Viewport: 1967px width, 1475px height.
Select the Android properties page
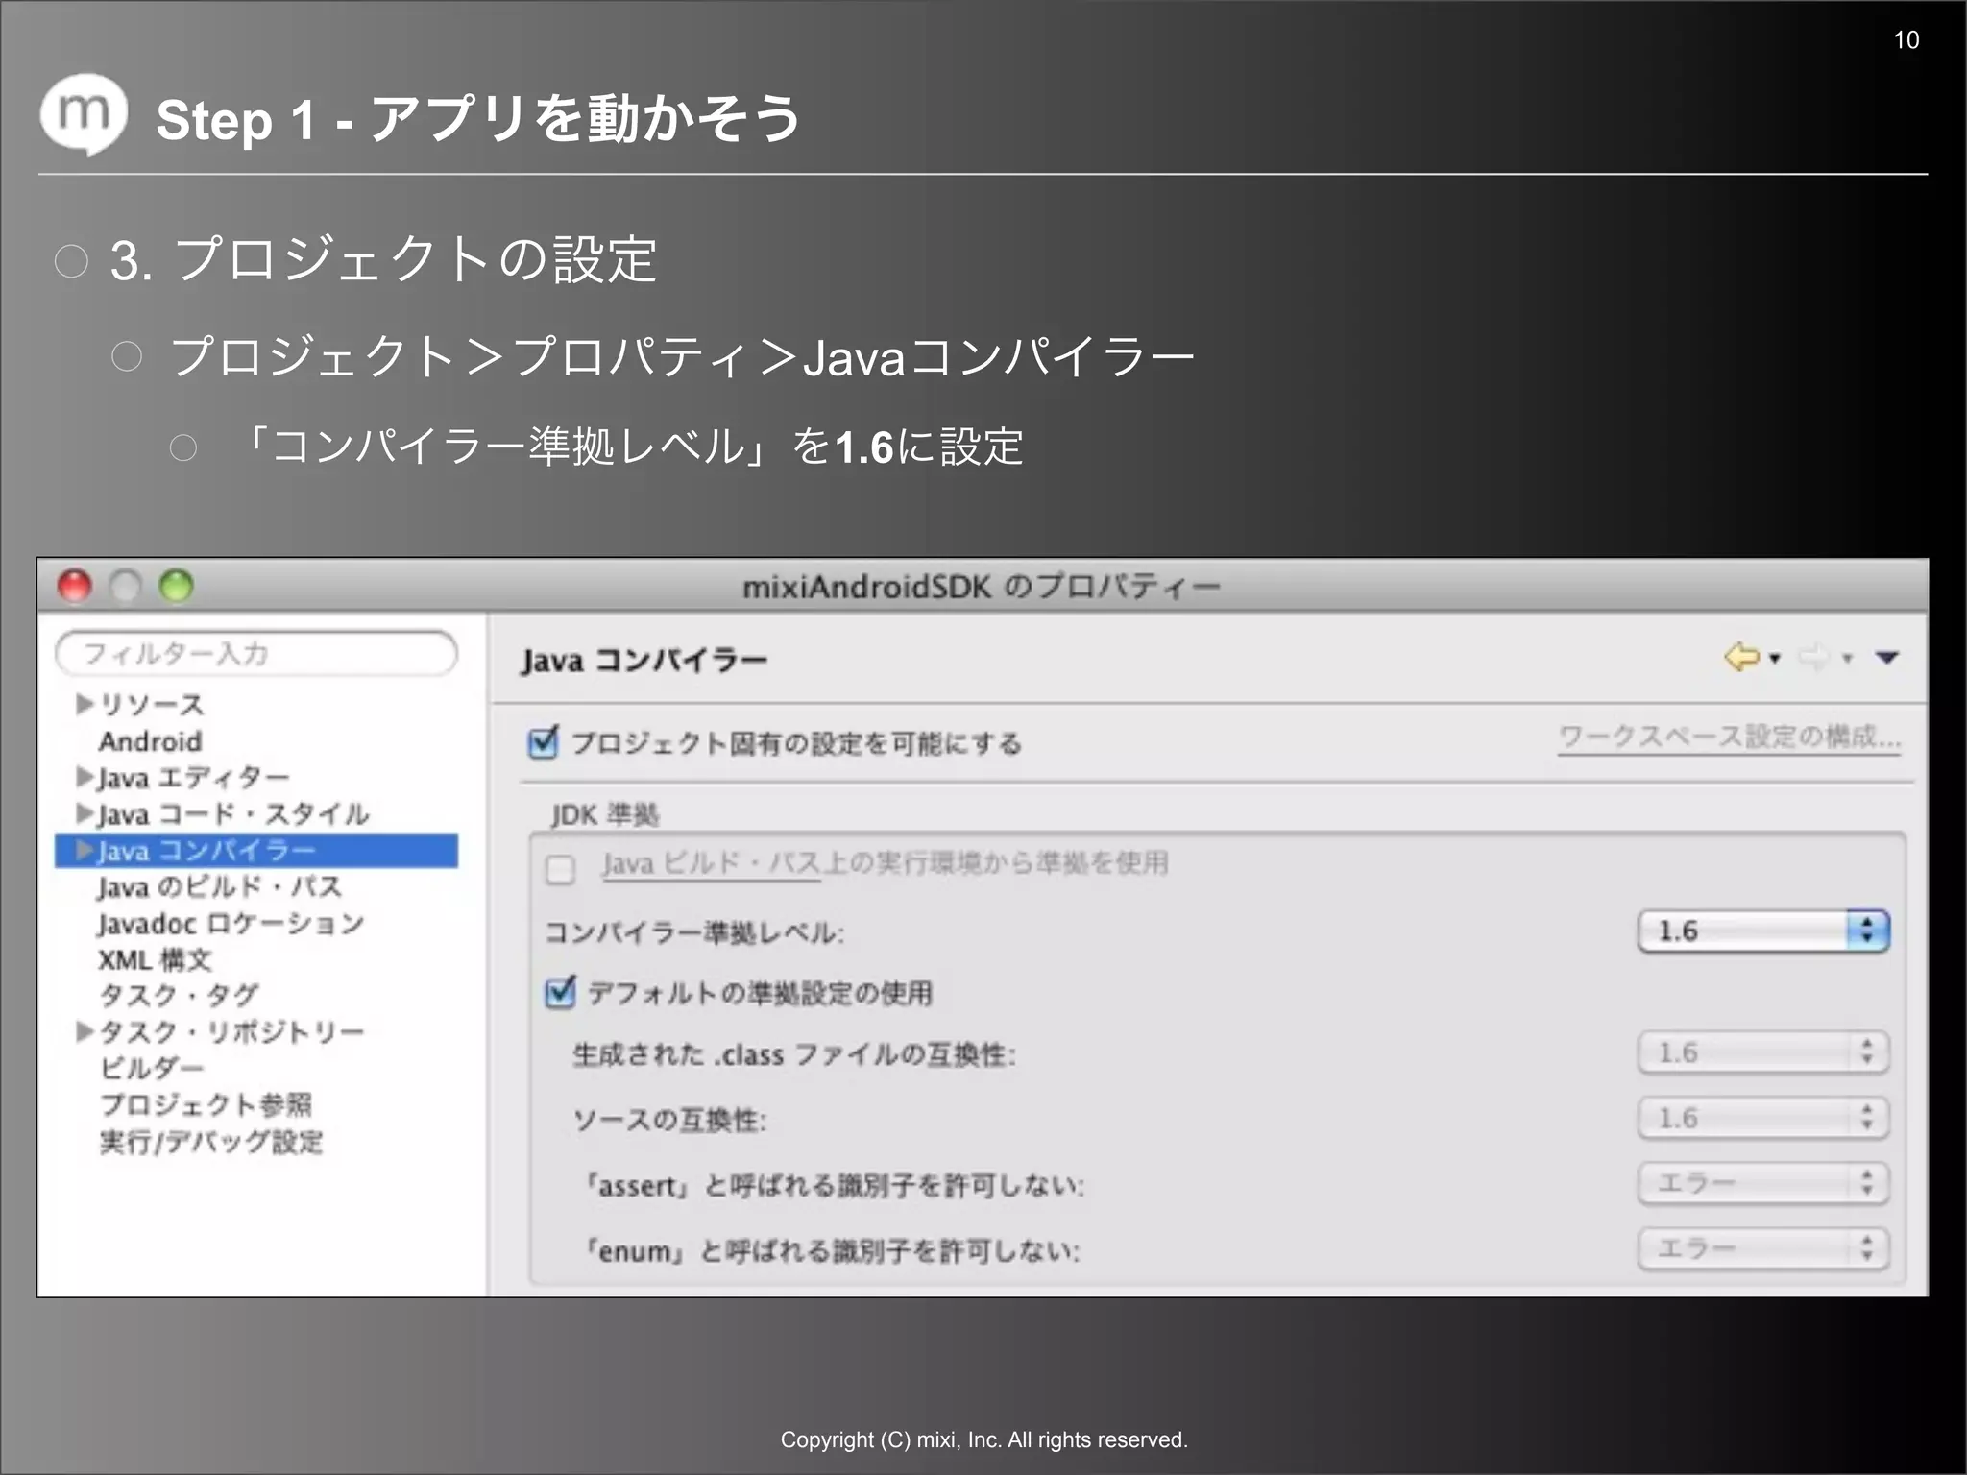coord(150,741)
